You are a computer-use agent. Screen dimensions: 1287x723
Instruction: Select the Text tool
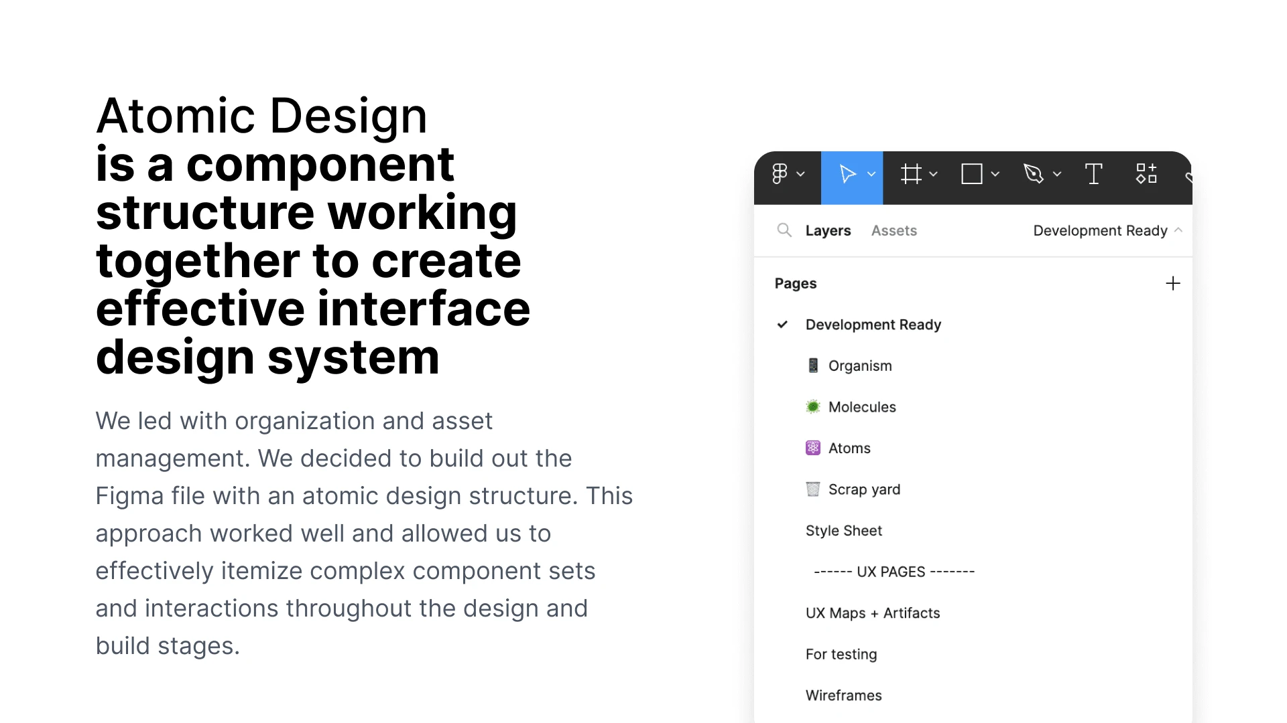point(1093,174)
